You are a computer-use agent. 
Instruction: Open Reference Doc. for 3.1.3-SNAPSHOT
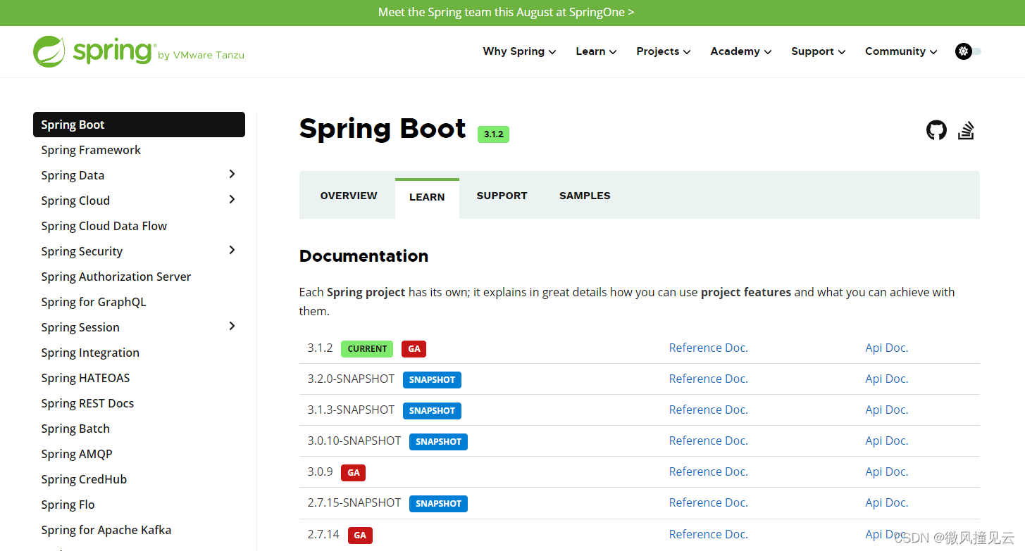[x=708, y=410]
